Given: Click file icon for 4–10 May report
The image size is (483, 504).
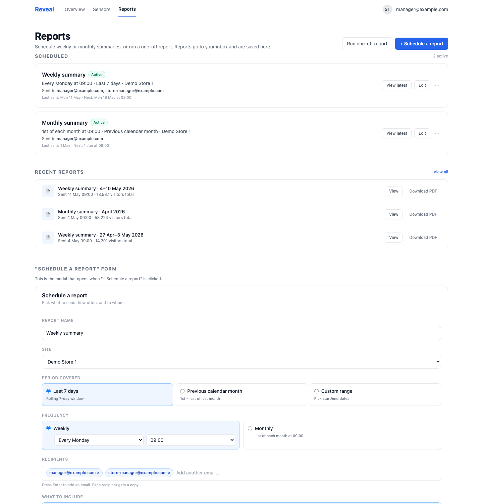Looking at the screenshot, I should coord(48,191).
